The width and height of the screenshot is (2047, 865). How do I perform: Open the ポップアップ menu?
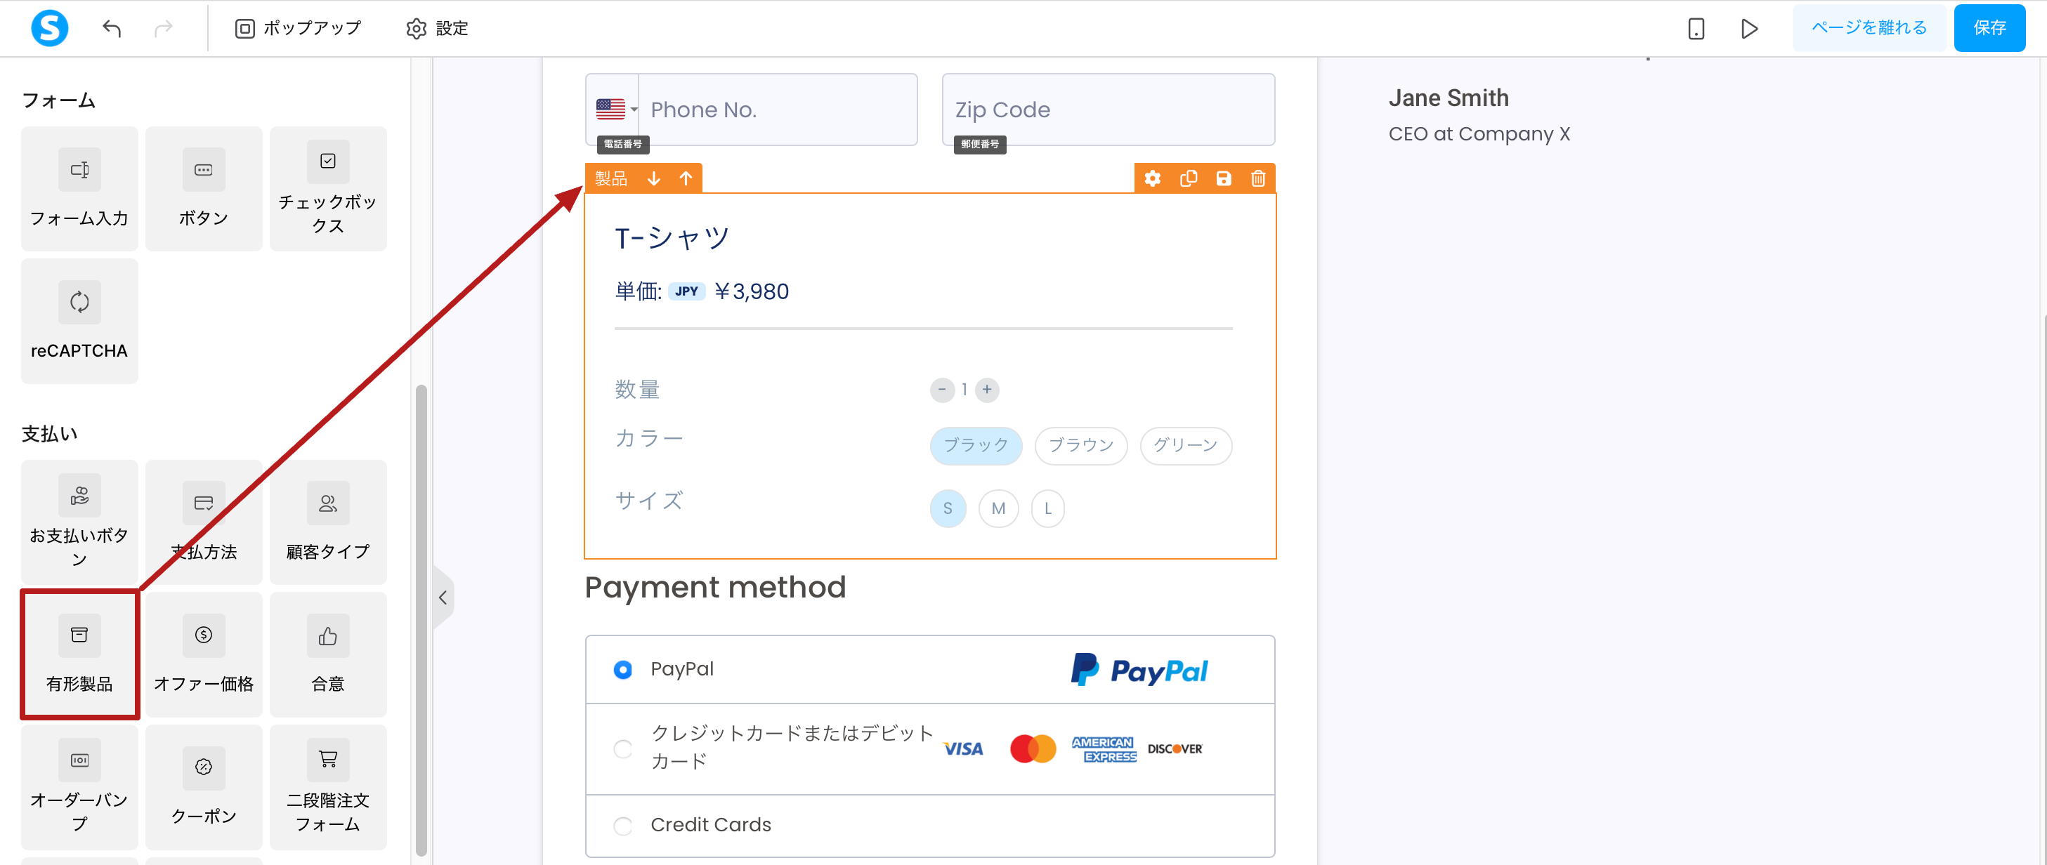[298, 29]
